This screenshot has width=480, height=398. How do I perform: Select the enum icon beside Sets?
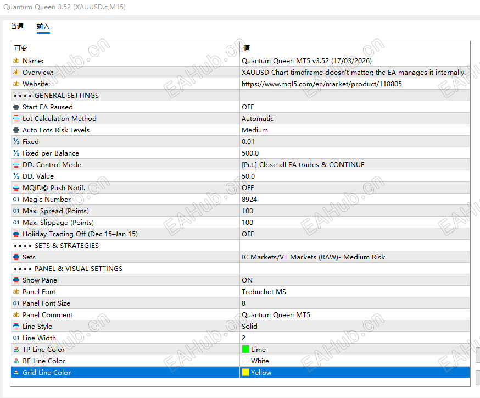point(16,257)
